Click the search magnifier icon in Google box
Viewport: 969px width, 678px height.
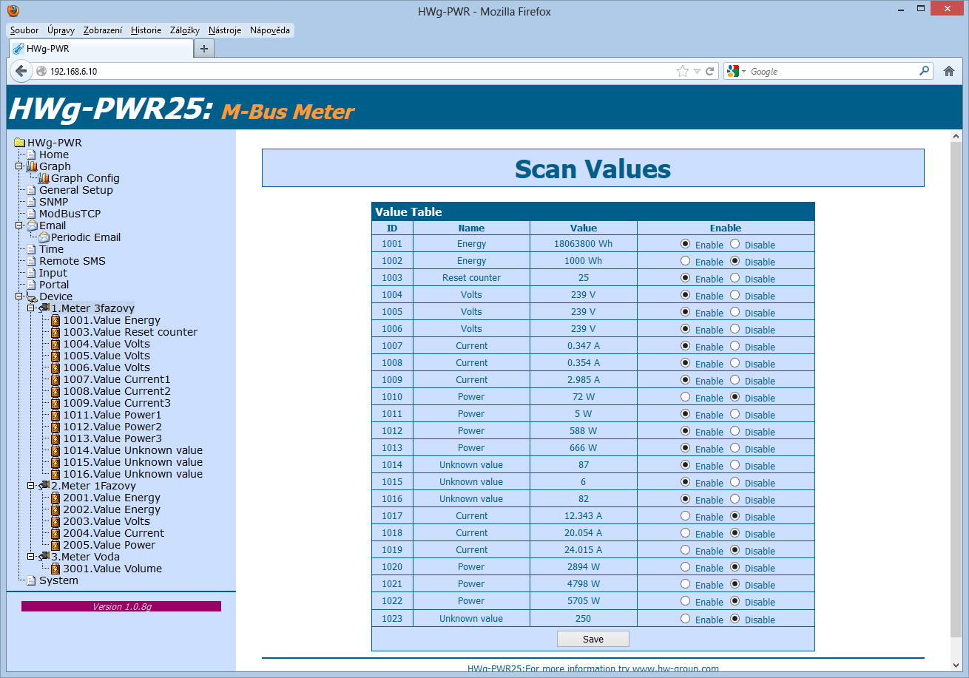pos(924,71)
